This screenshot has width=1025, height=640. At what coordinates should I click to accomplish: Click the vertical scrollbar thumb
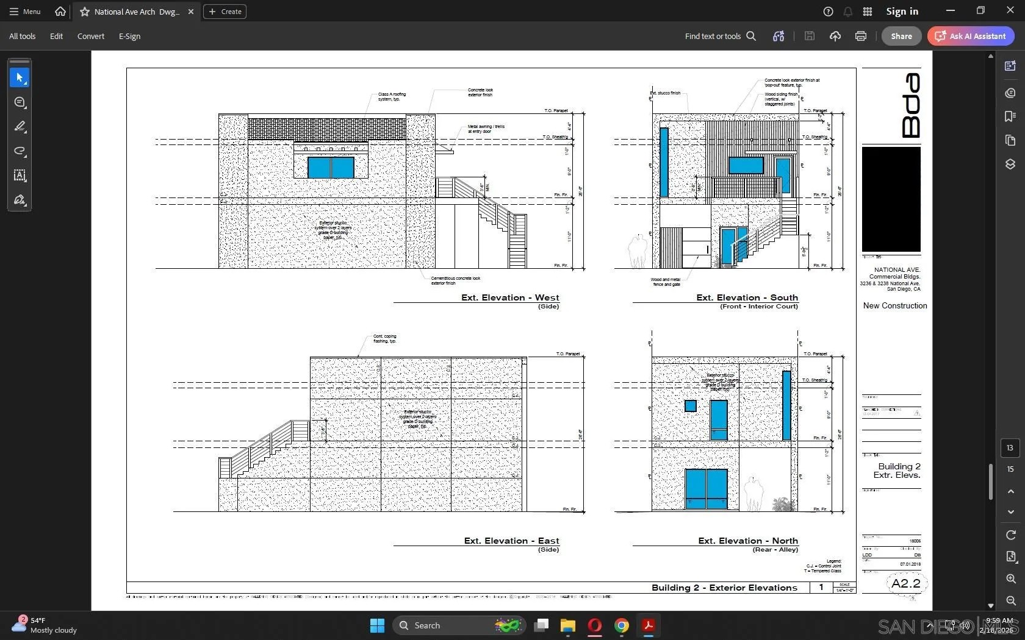point(990,482)
